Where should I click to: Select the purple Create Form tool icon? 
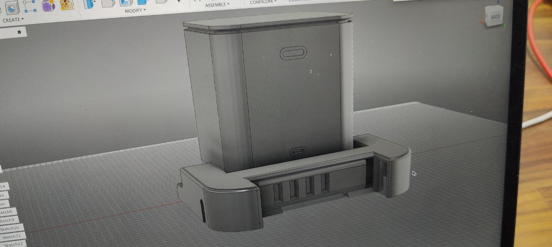click(x=48, y=5)
